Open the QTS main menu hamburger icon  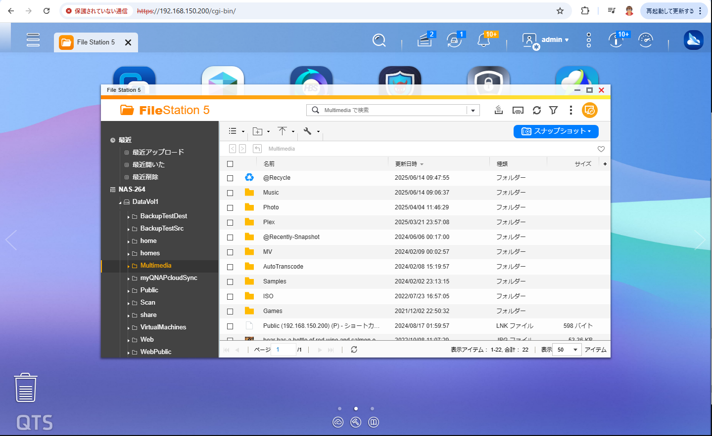pyautogui.click(x=33, y=40)
